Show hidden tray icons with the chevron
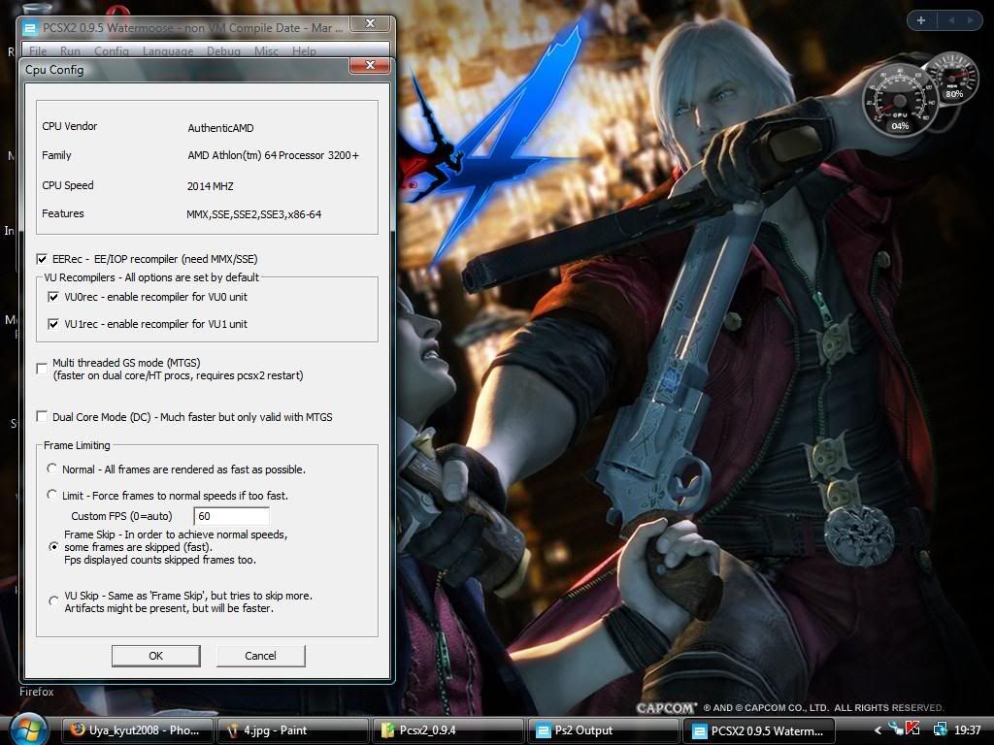Image resolution: width=994 pixels, height=745 pixels. pos(878,730)
